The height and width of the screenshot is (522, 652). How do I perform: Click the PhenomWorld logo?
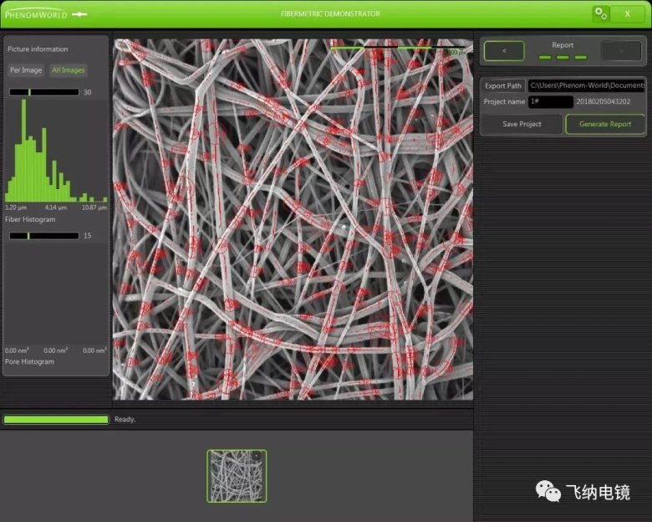(x=46, y=14)
